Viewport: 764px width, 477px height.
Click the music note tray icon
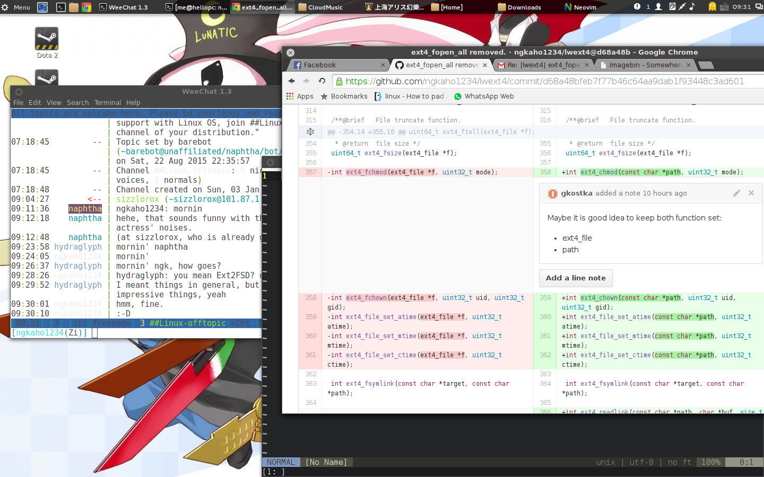[692, 6]
